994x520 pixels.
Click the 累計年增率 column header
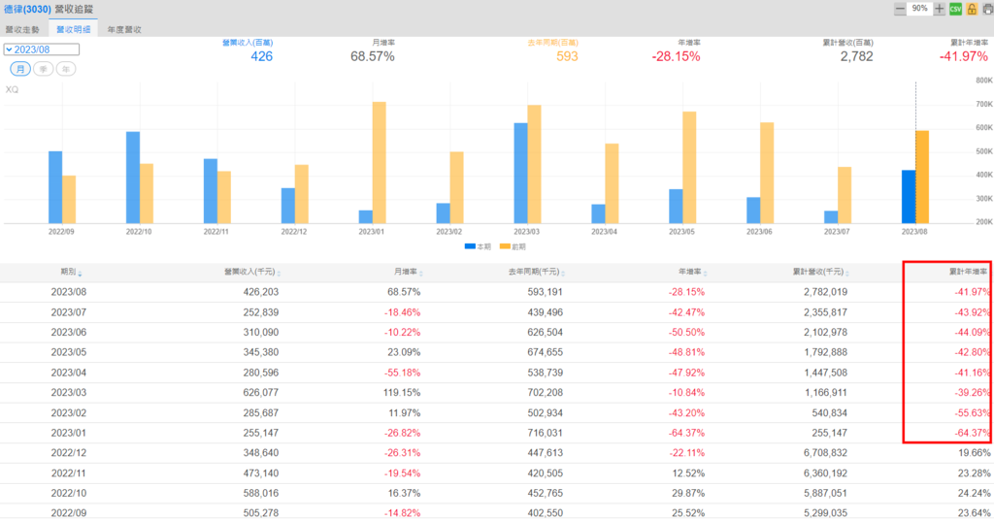pyautogui.click(x=968, y=272)
